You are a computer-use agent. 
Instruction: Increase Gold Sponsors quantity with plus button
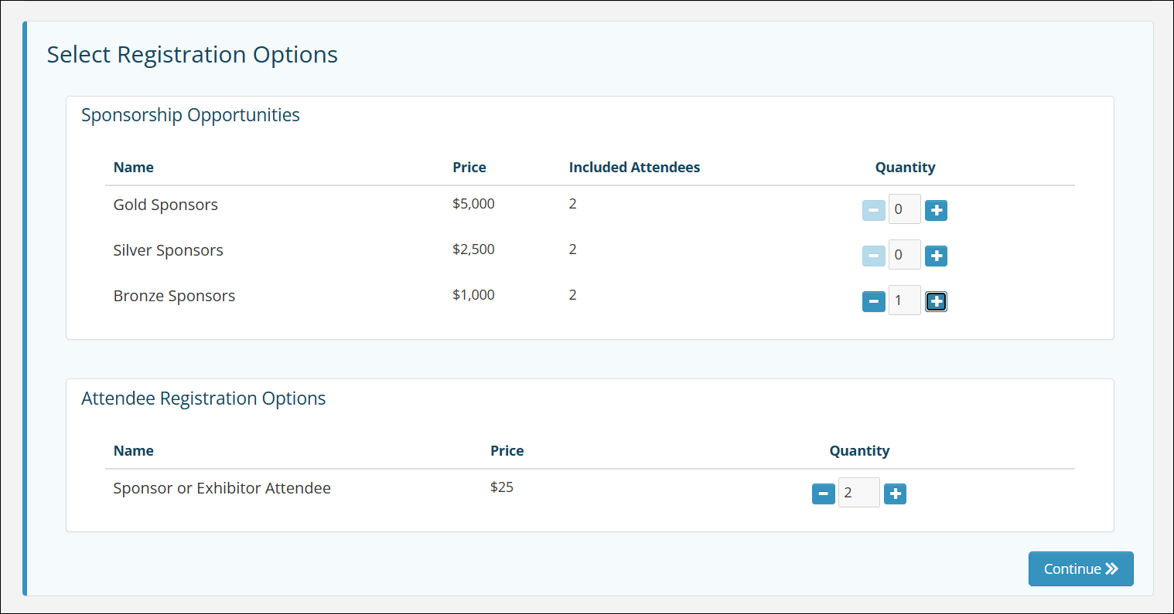tap(936, 210)
